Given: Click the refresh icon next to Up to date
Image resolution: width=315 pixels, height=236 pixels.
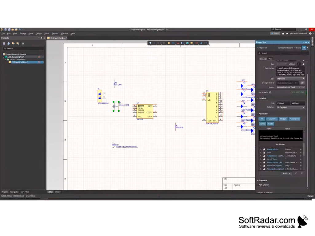Looking at the screenshot, I should tap(270, 92).
